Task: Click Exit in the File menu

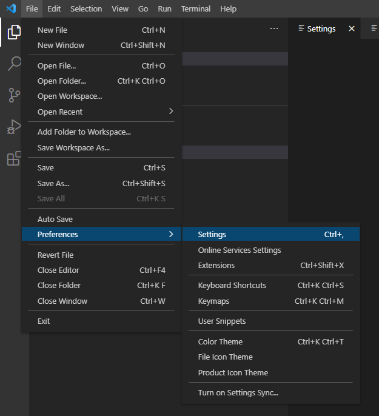Action: tap(102, 321)
